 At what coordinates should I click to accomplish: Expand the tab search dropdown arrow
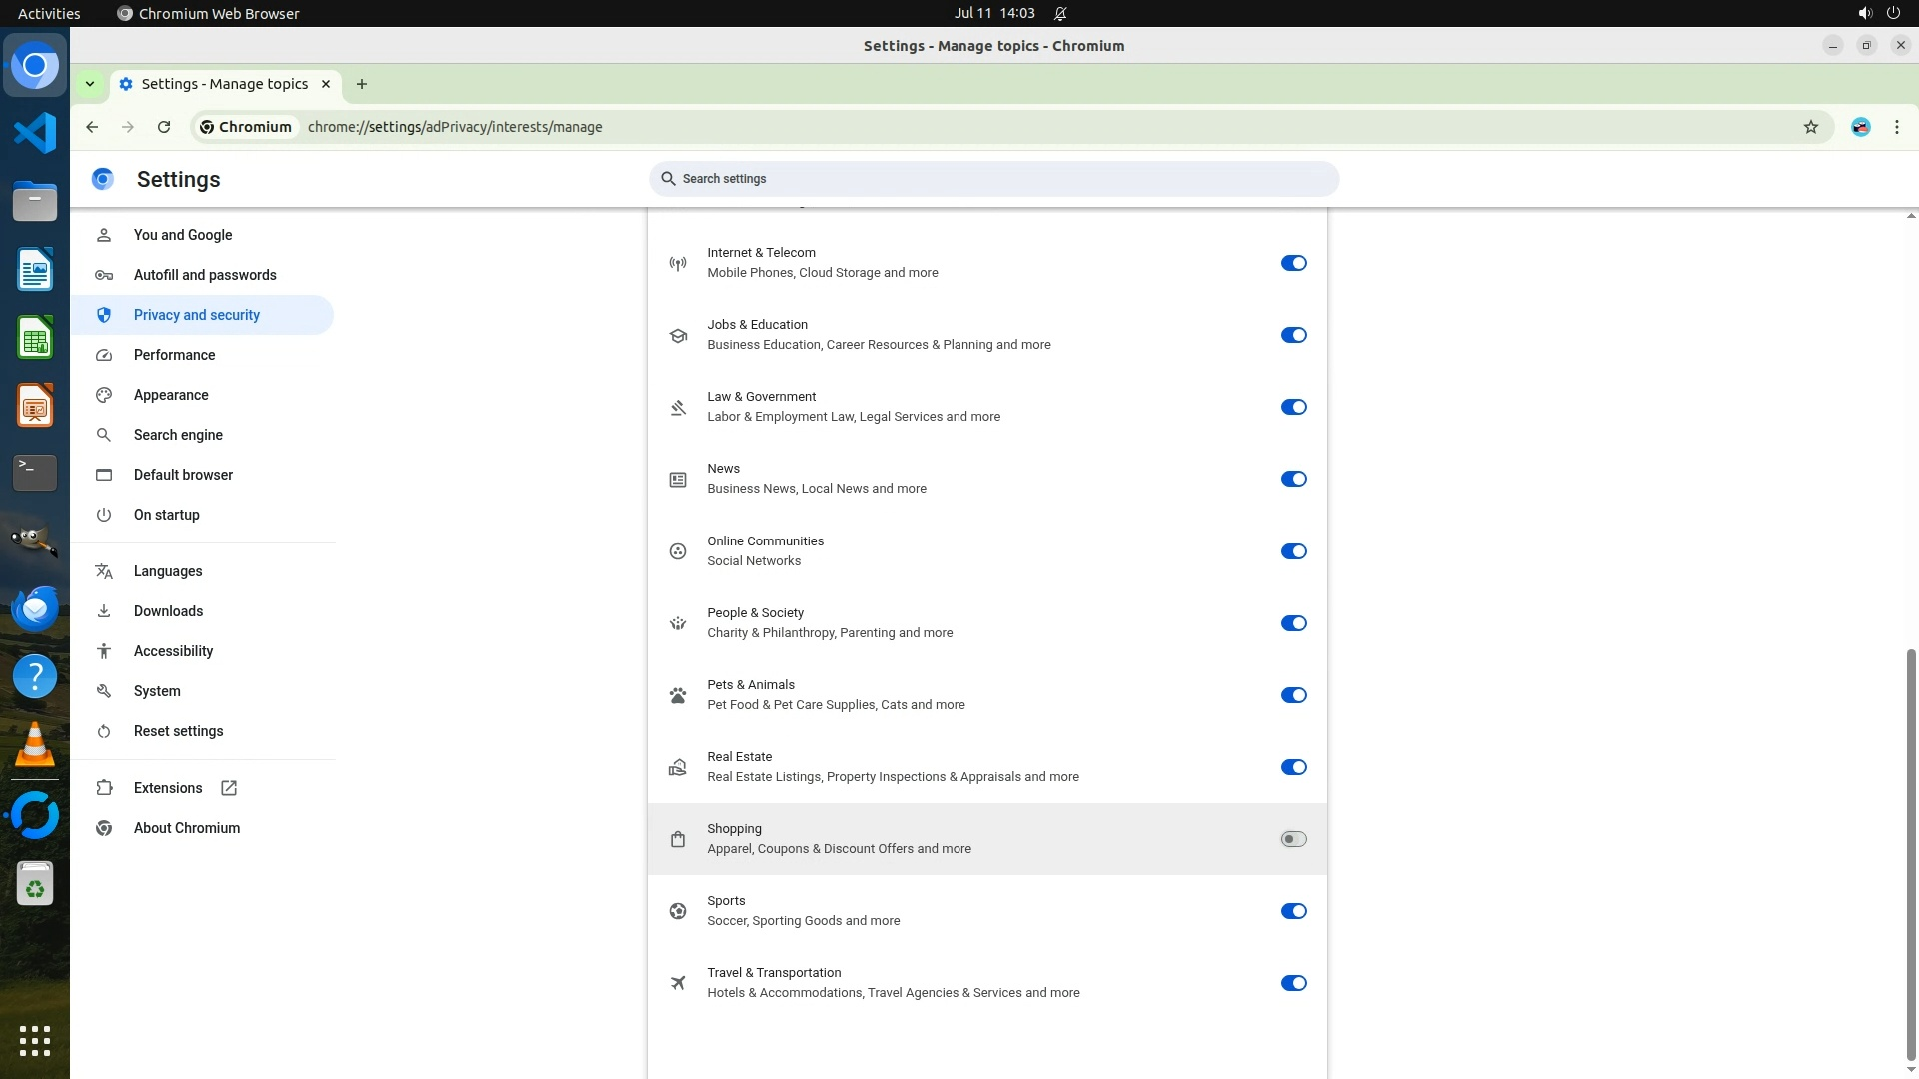[x=90, y=84]
